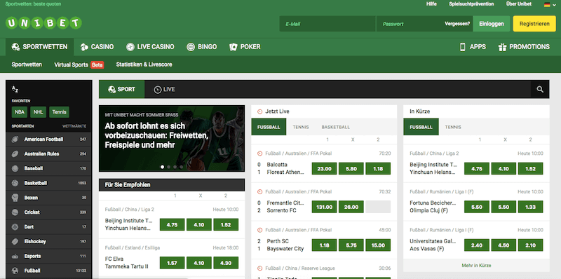The height and width of the screenshot is (279, 561).
Task: Click the E-Mail input field
Action: [327, 24]
